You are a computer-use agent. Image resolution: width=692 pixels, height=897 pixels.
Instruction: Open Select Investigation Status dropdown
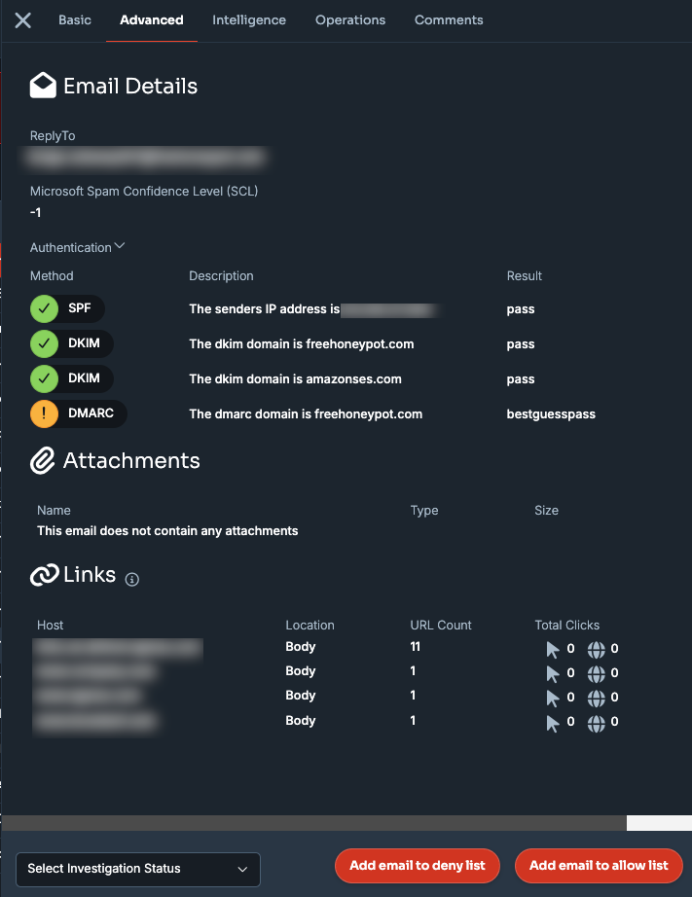138,869
